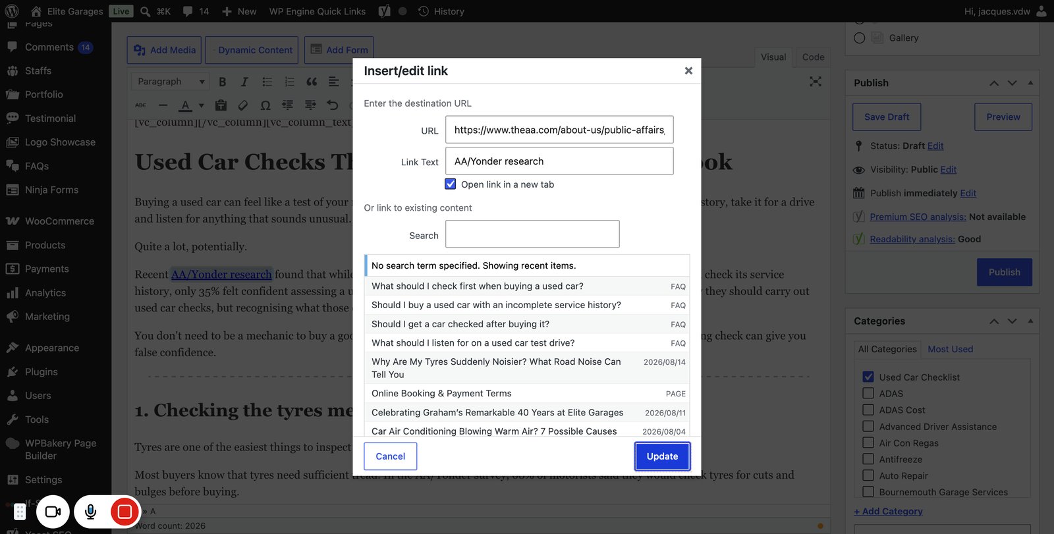The width and height of the screenshot is (1054, 534).
Task: Cancel the Insert/edit link dialog
Action: (390, 456)
